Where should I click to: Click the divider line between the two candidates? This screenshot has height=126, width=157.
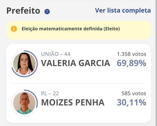pos(78,83)
